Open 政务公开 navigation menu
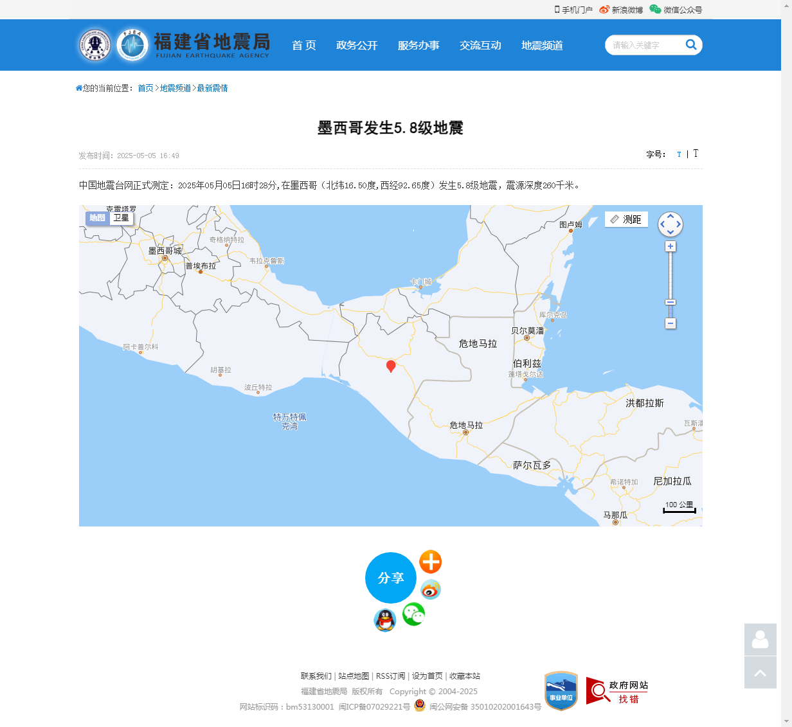 (x=357, y=45)
